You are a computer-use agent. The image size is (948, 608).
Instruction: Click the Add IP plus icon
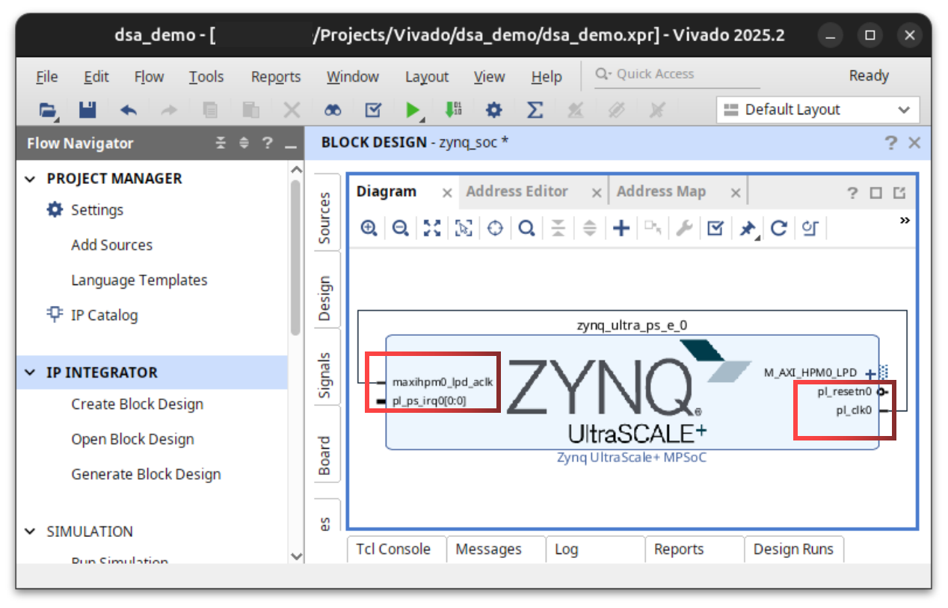tap(621, 229)
